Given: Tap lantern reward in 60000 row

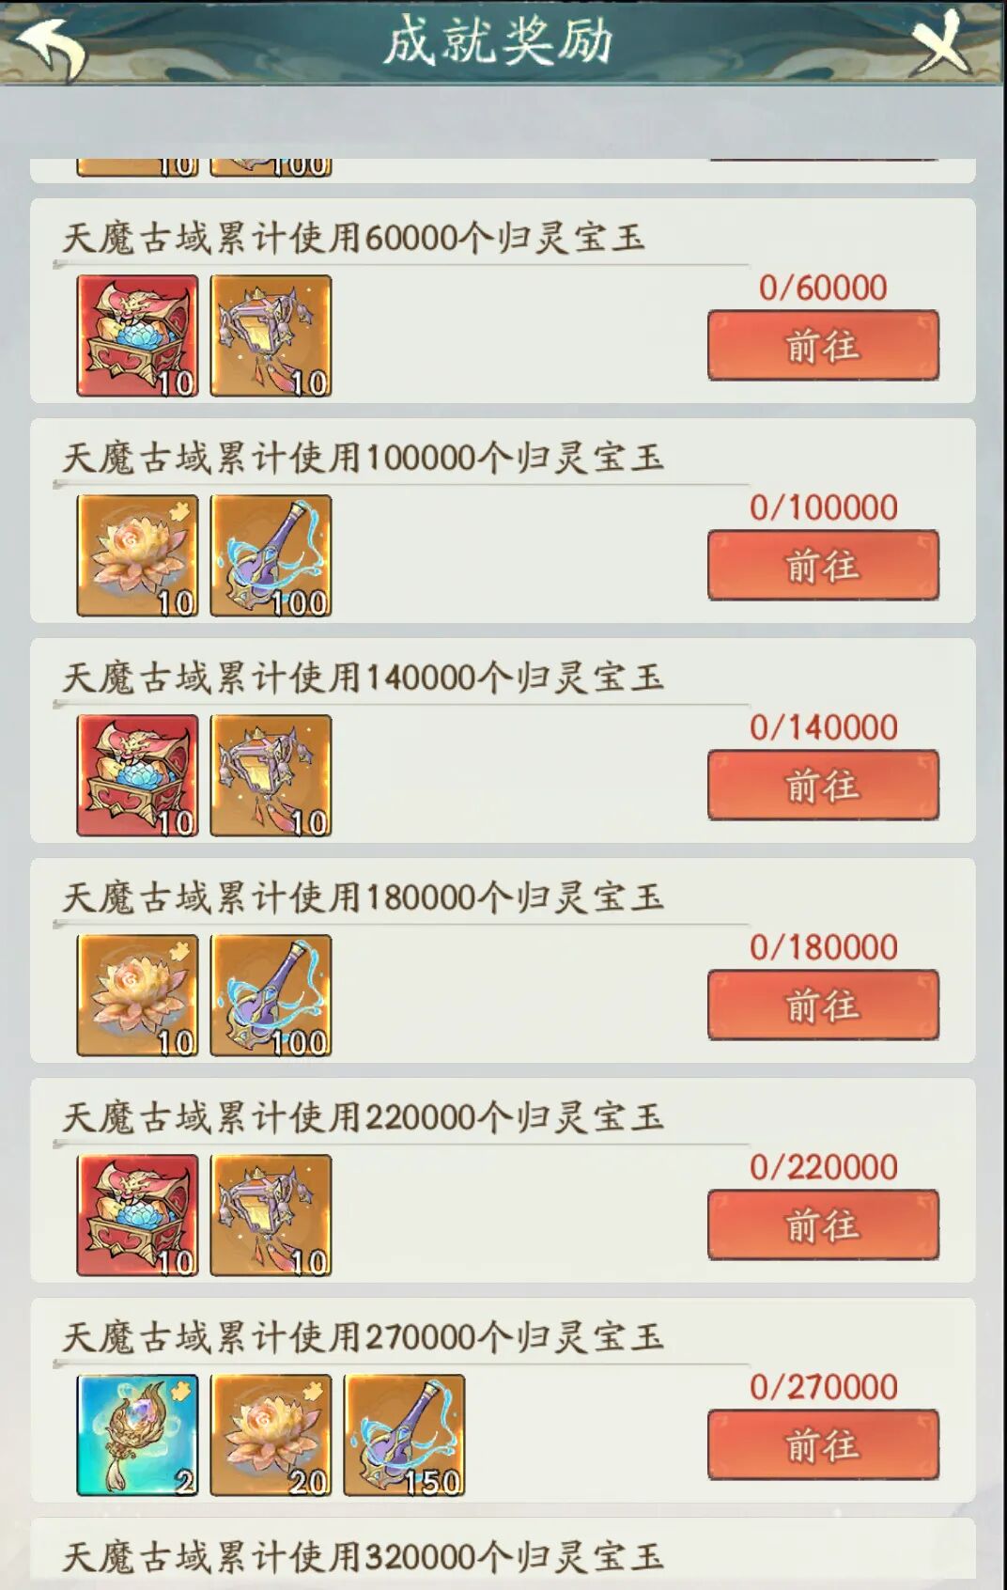Looking at the screenshot, I should (271, 335).
